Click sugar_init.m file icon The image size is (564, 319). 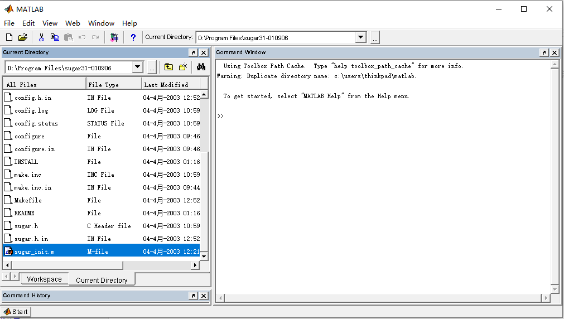click(8, 251)
